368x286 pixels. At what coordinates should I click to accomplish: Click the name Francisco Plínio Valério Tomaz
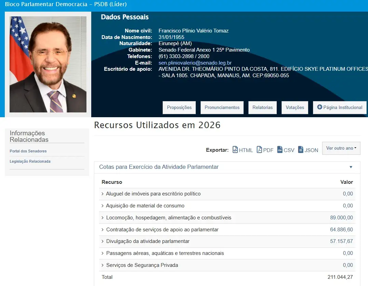coord(193,31)
